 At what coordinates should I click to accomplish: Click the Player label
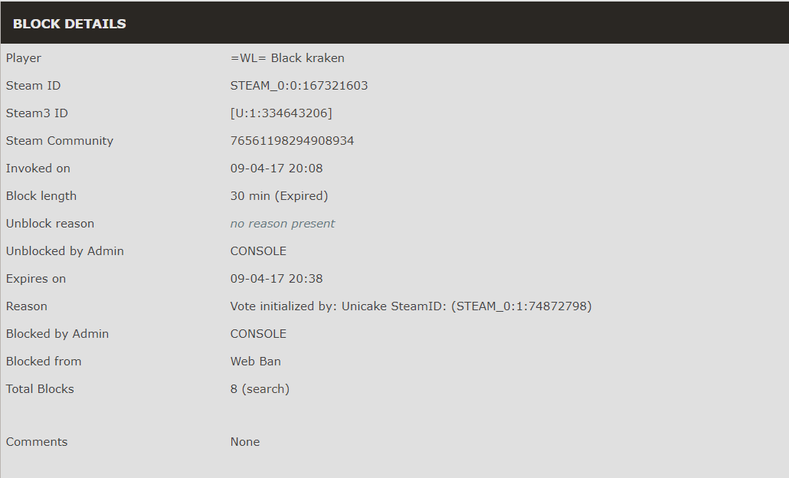(24, 58)
